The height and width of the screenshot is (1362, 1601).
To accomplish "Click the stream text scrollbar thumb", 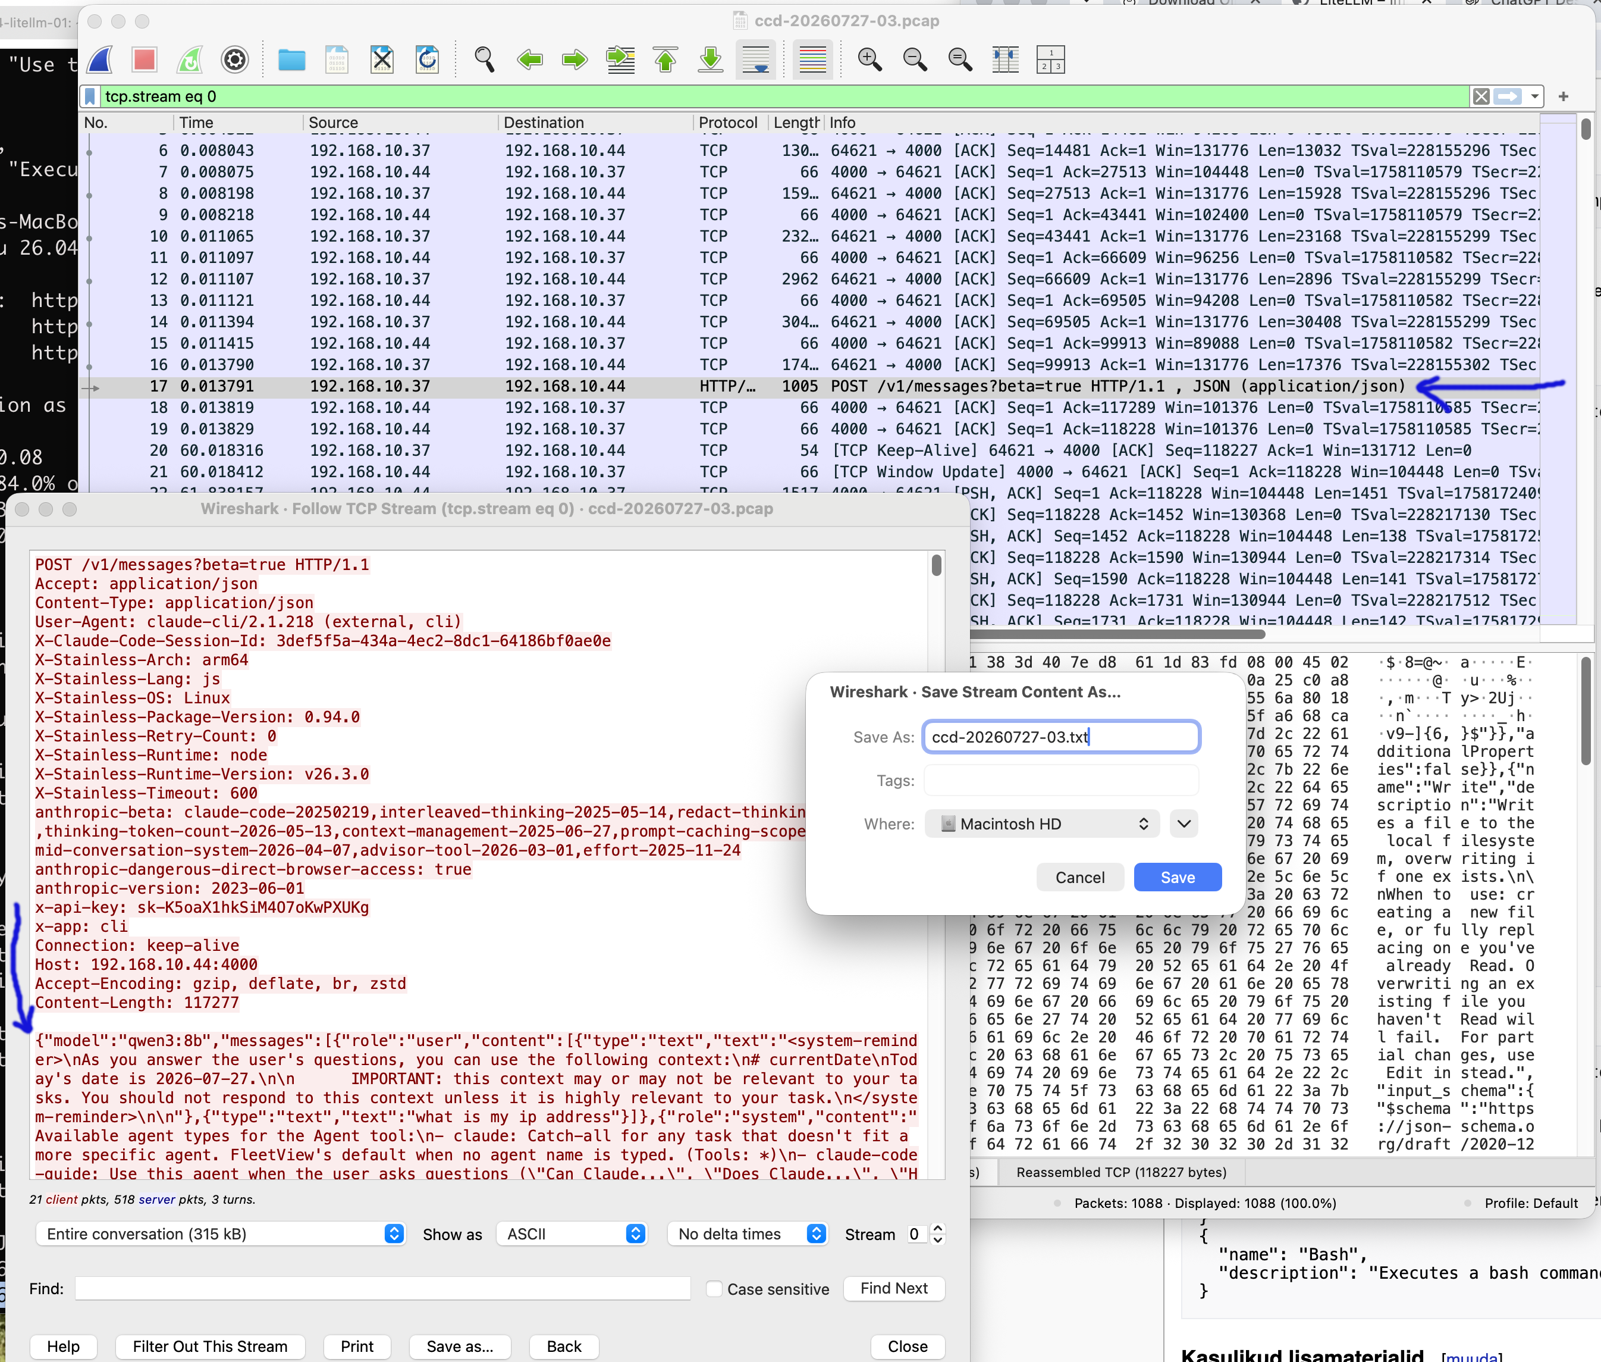I will [936, 565].
